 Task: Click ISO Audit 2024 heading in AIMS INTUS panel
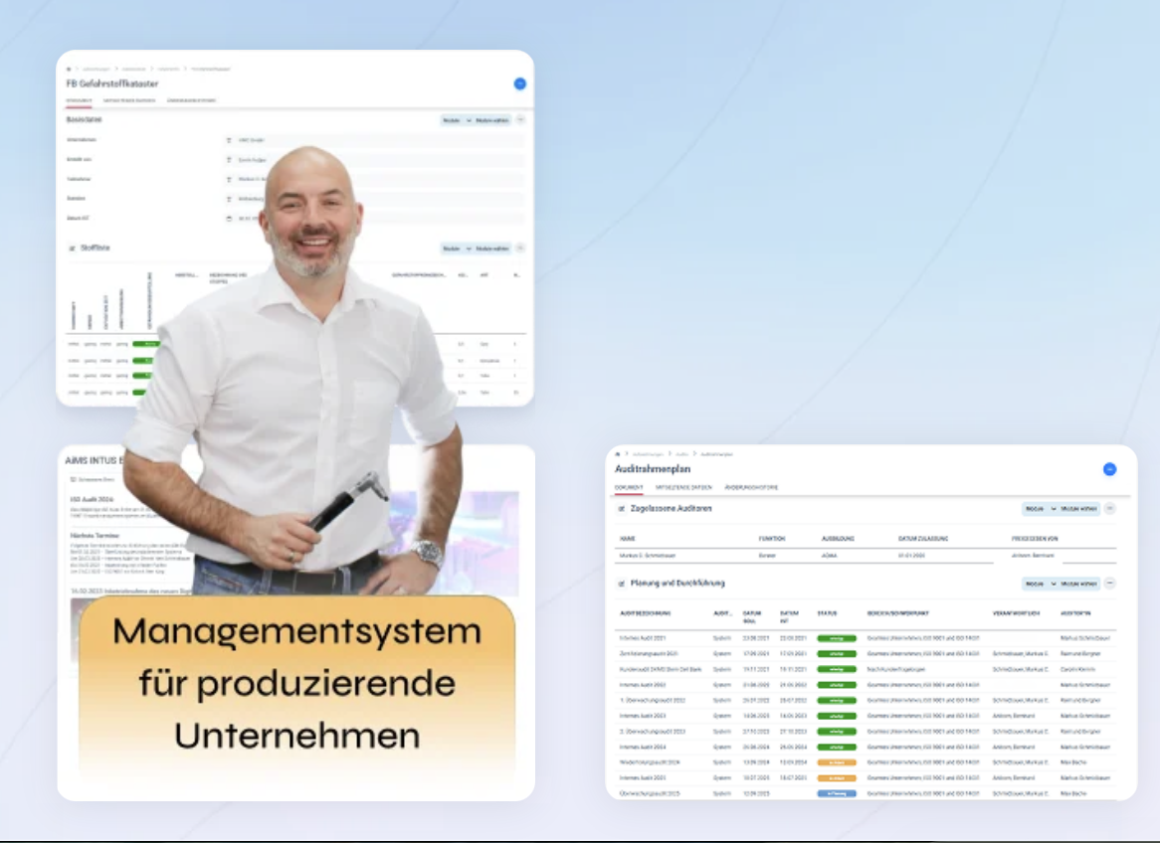[92, 499]
